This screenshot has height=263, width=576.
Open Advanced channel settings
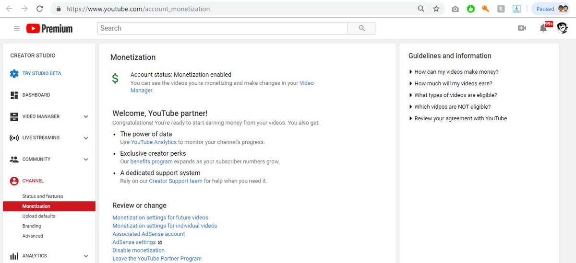(33, 236)
